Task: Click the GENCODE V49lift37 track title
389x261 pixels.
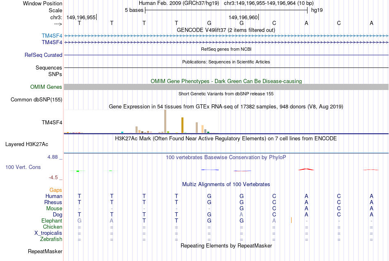Action: 226,30
